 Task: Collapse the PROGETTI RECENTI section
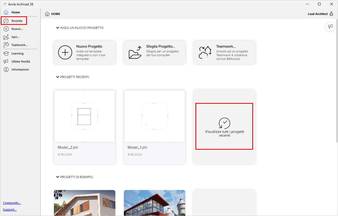[x=57, y=77]
